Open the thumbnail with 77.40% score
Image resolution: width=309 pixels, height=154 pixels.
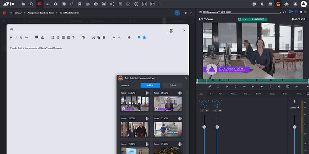pos(168,129)
